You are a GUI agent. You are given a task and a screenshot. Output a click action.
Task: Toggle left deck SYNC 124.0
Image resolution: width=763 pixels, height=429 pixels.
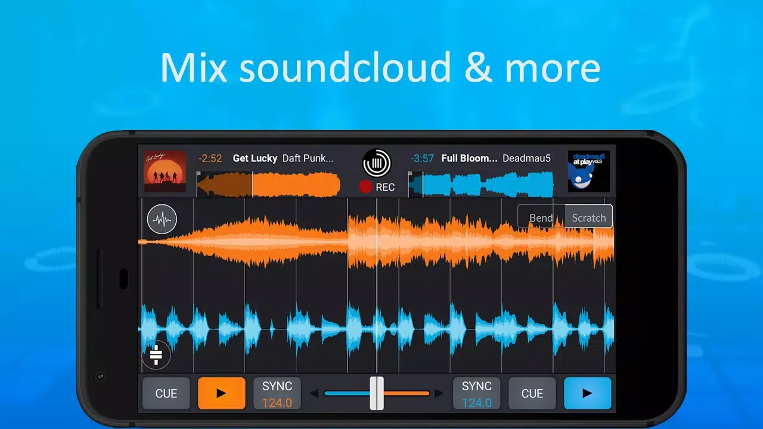(277, 393)
